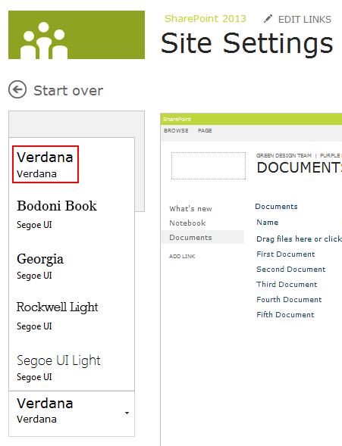Click the SharePoint label in the preview suite bar
342x446 pixels.
pos(177,119)
